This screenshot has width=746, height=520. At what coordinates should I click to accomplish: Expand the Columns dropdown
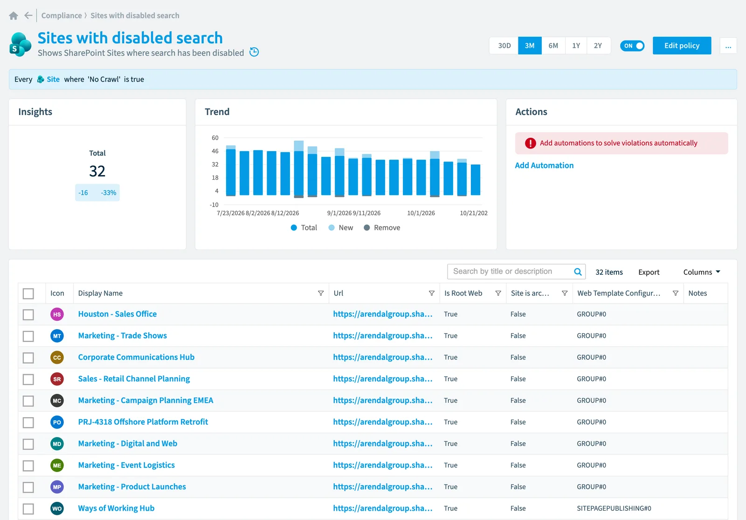(x=702, y=272)
